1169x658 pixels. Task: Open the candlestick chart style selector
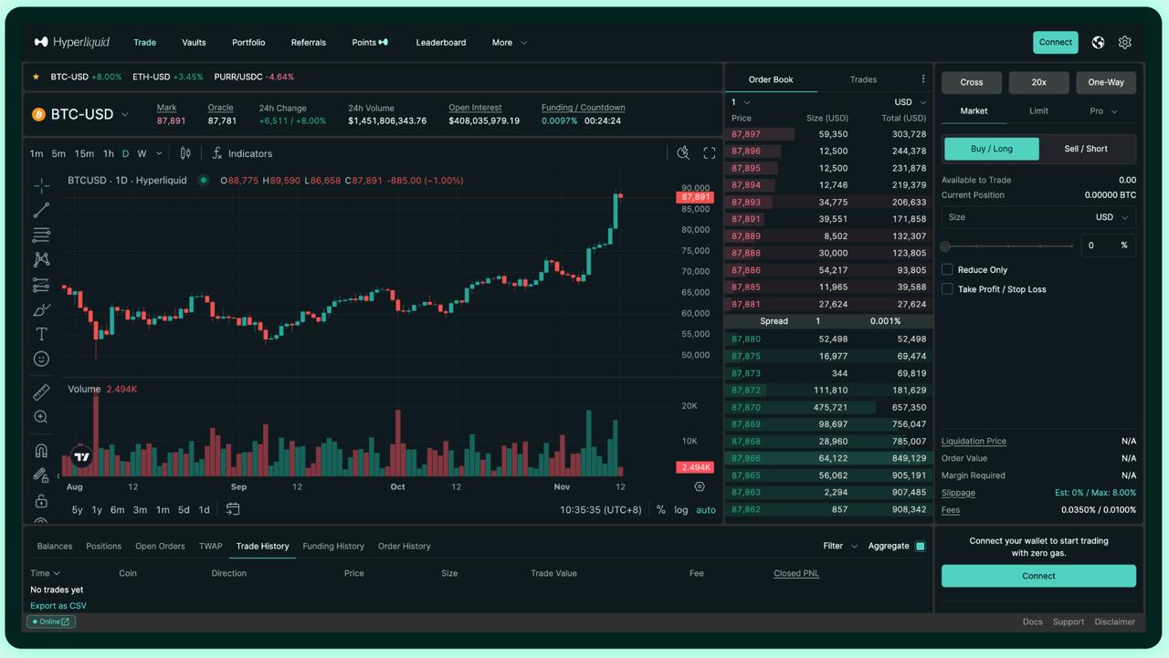pos(185,153)
